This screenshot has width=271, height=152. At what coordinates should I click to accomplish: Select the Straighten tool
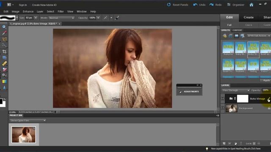pos(4,64)
